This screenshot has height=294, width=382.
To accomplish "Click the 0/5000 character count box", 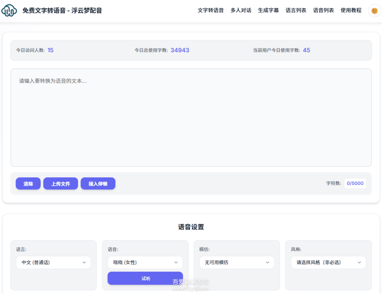I will click(355, 183).
